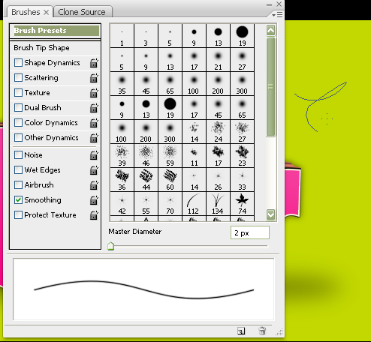Open the Brushes panel flyout menu
The image size is (371, 342).
pyautogui.click(x=277, y=15)
